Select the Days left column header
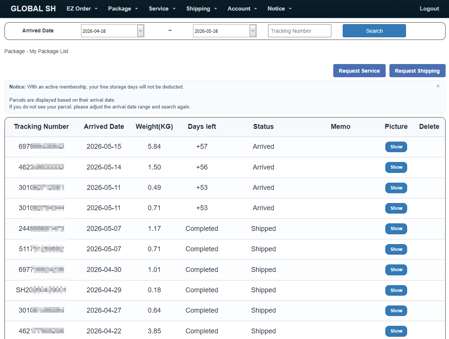Image resolution: width=449 pixels, height=339 pixels. [x=202, y=127]
